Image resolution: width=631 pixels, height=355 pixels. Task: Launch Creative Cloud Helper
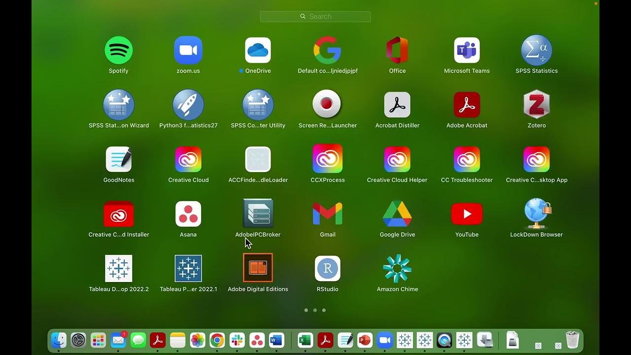coord(397,159)
